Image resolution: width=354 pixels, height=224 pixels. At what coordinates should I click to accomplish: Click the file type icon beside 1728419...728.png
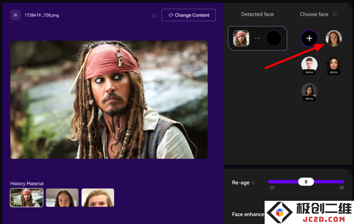coord(15,15)
